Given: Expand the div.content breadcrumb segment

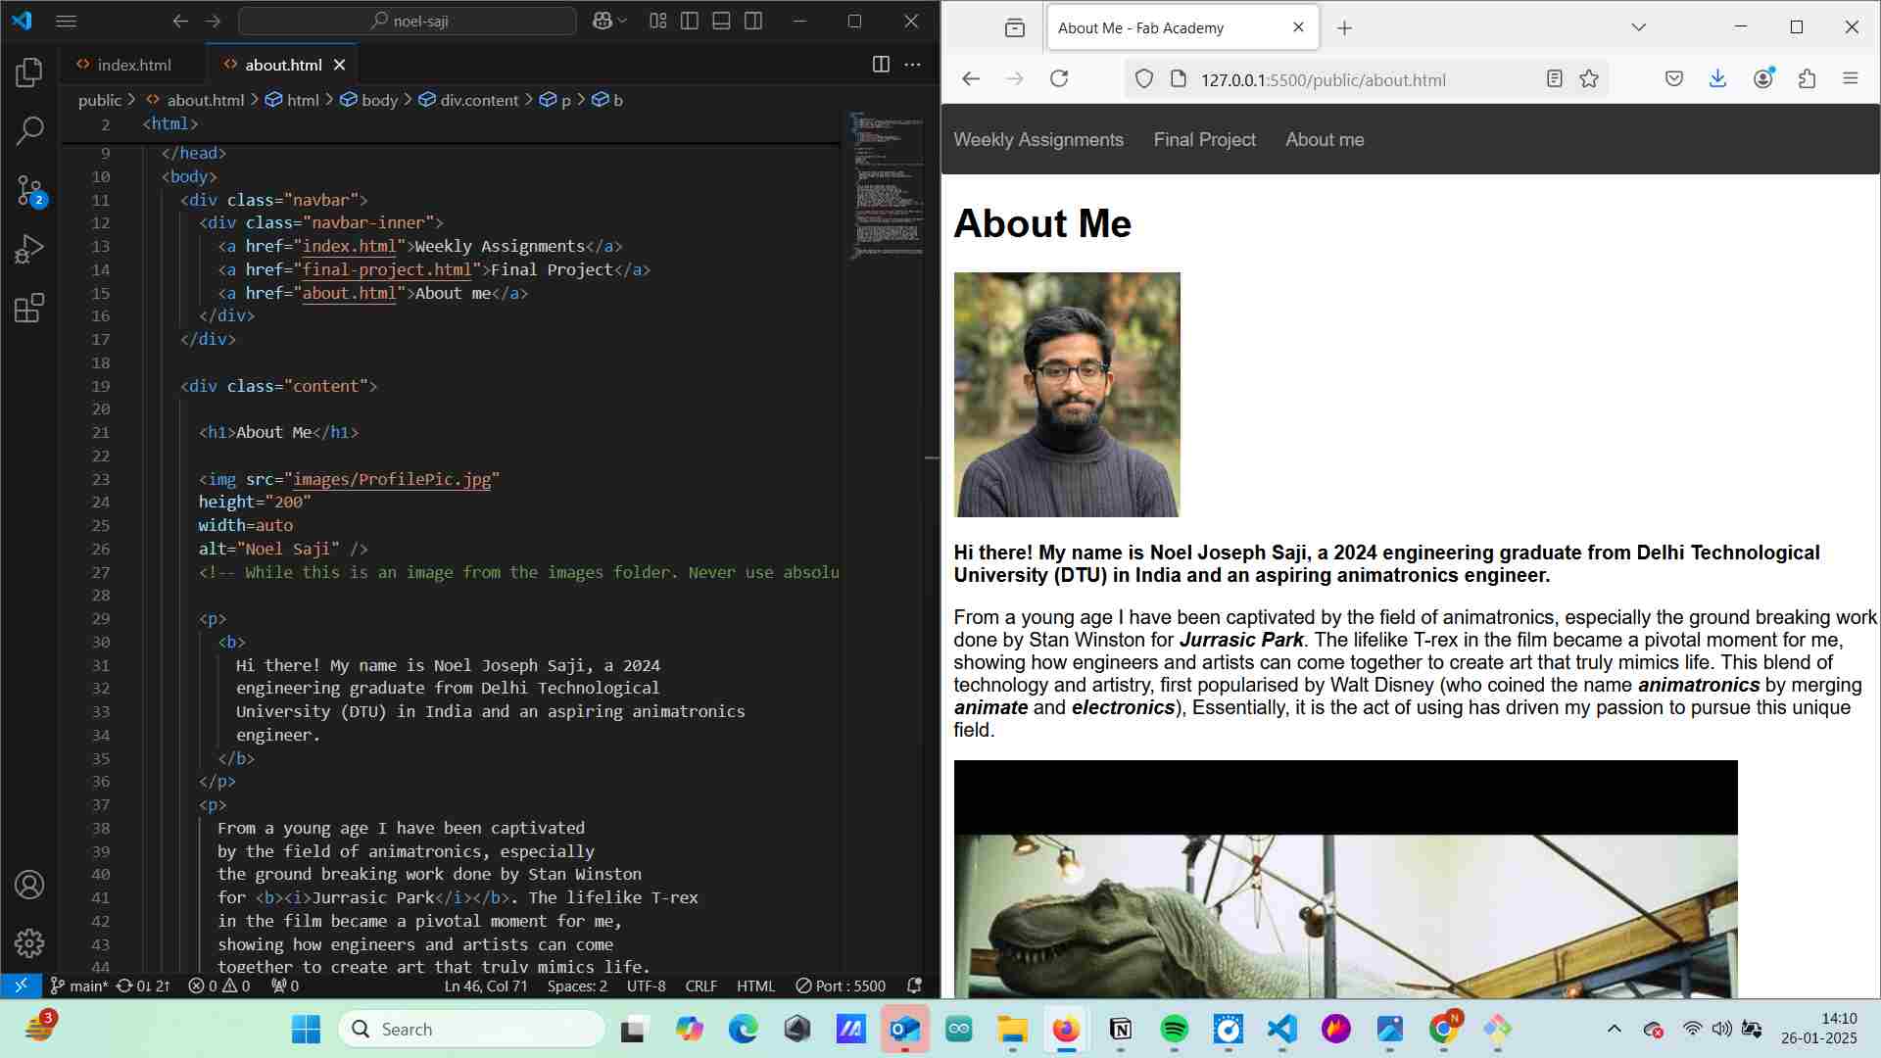Looking at the screenshot, I should click(x=469, y=100).
